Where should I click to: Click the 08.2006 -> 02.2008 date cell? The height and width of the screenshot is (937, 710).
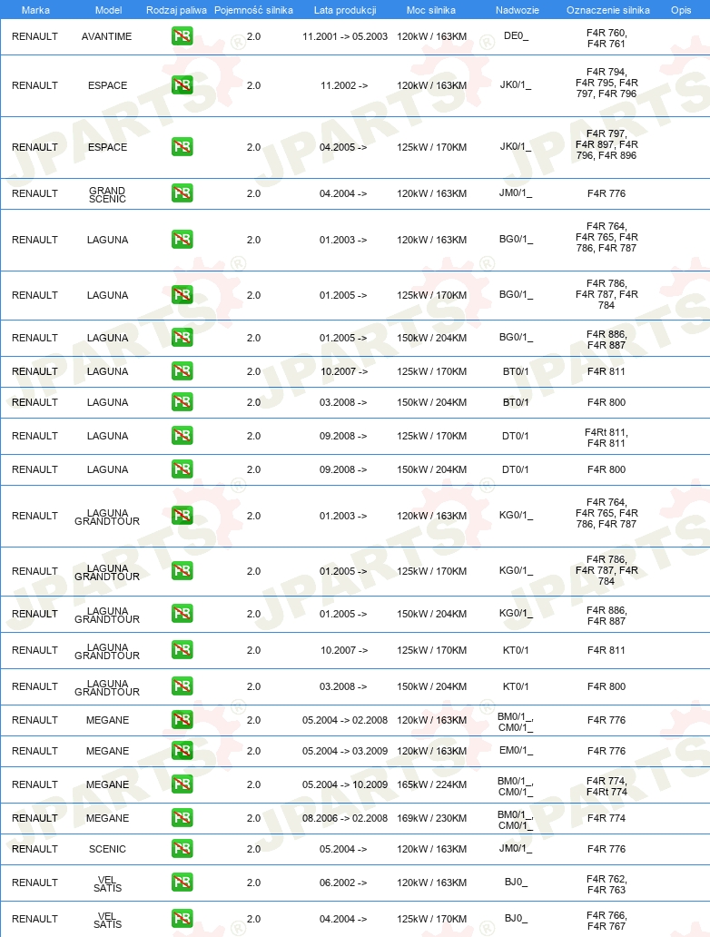click(345, 818)
